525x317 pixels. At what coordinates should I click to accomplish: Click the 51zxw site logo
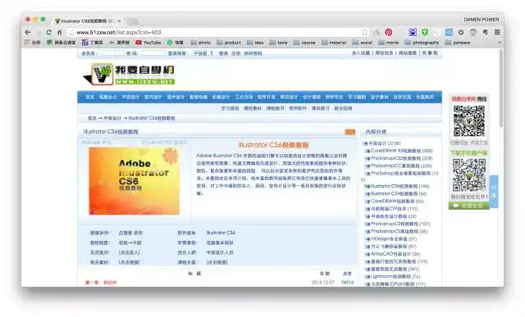coord(129,74)
